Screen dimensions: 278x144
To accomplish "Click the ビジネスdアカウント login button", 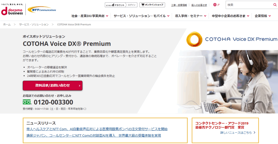I will [x=121, y=5].
